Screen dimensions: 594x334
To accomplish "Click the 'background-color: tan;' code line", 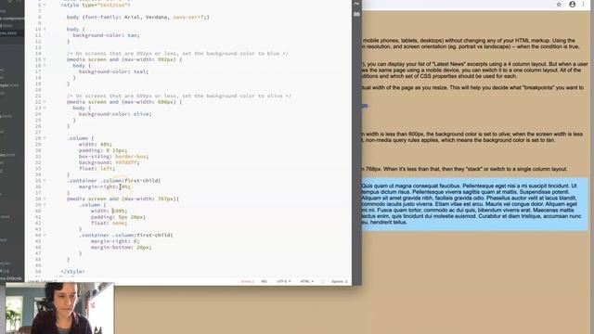I will 106,35.
